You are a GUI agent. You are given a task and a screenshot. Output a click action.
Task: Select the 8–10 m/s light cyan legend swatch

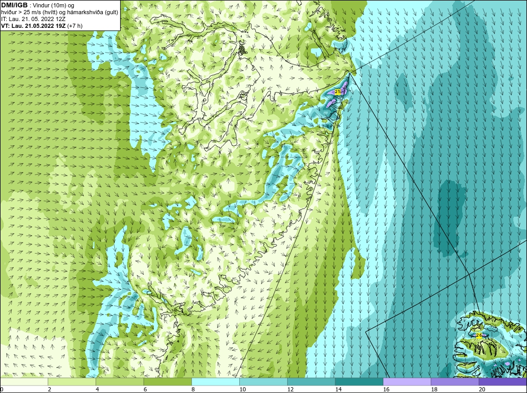[216, 381]
